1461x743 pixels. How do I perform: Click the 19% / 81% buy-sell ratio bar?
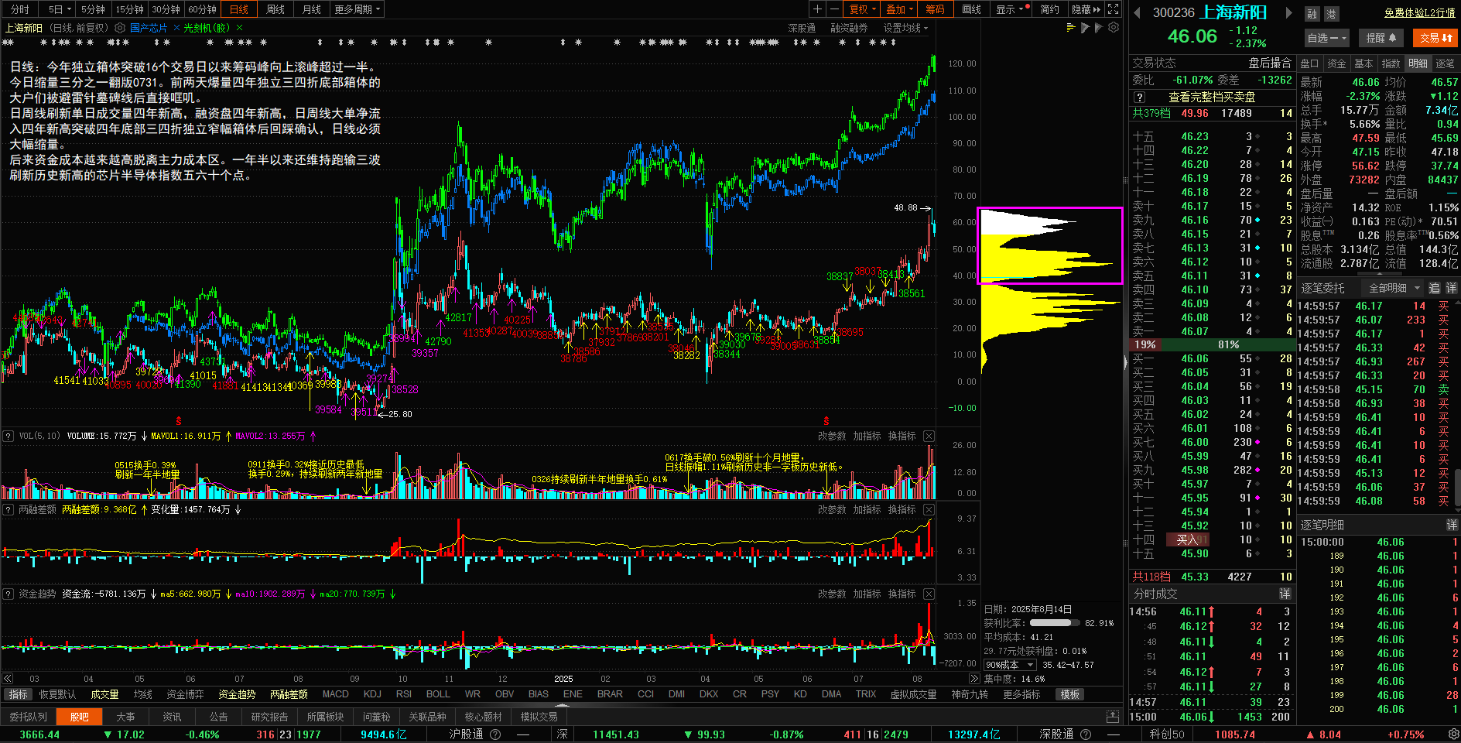point(1212,344)
